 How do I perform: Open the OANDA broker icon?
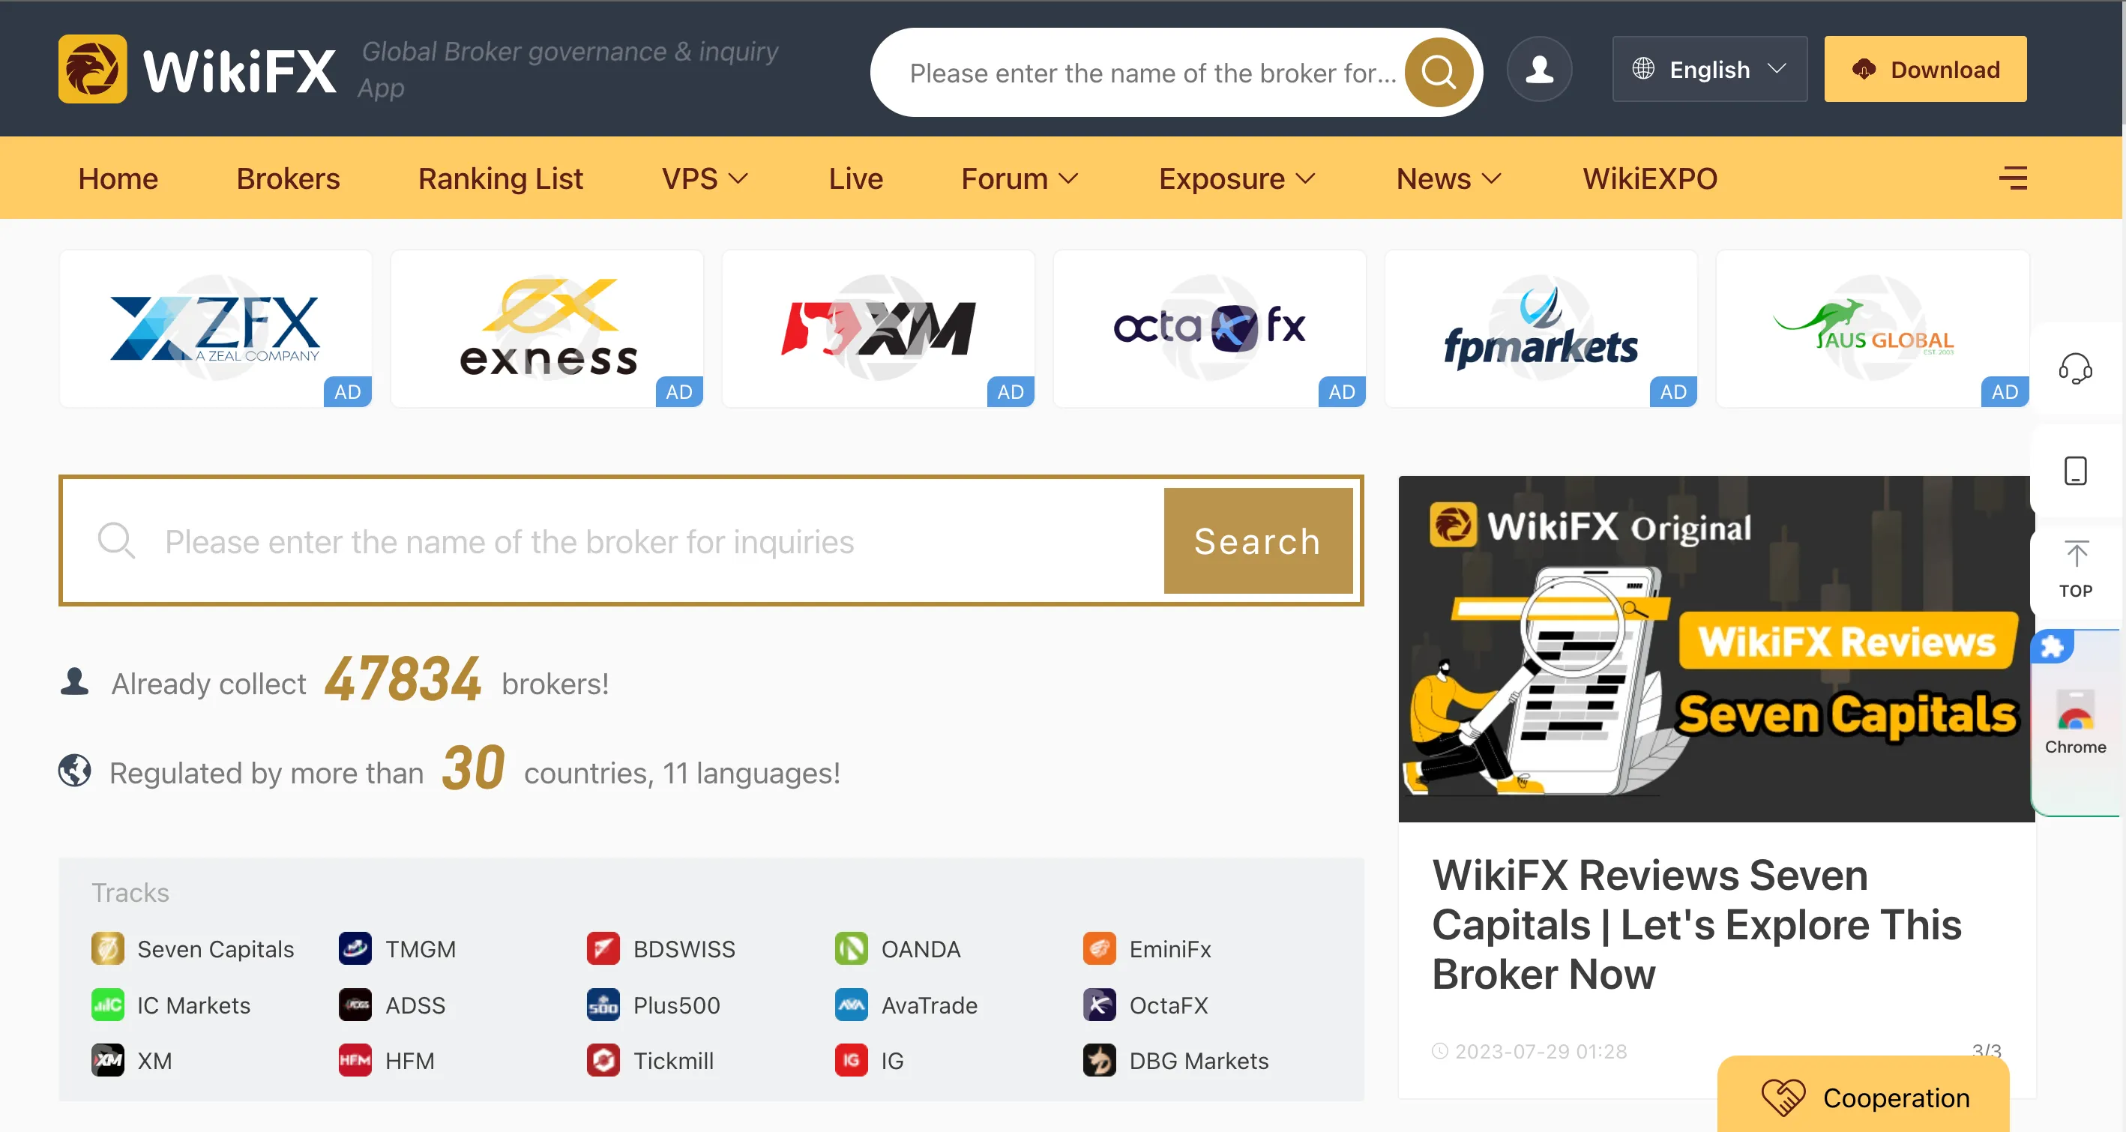[x=852, y=949]
